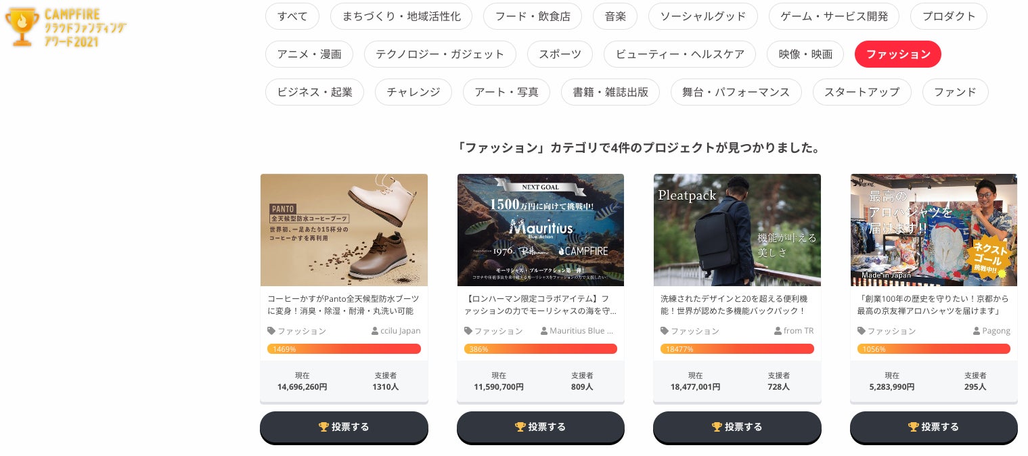Filter by スタートアップ category

(x=862, y=92)
